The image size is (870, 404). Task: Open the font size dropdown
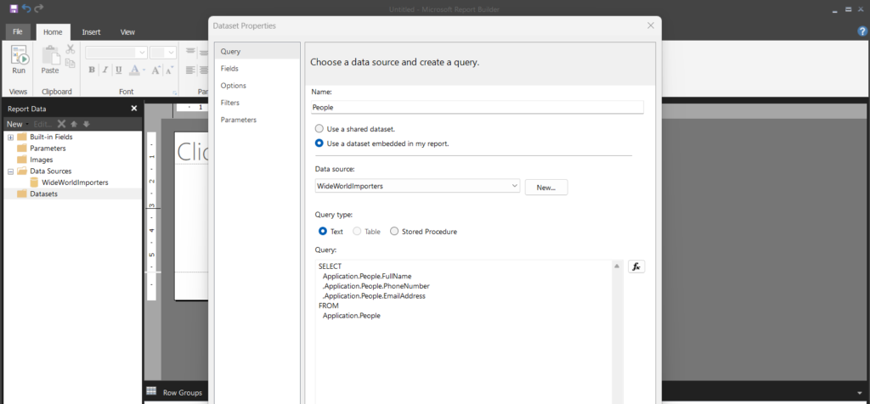point(171,53)
